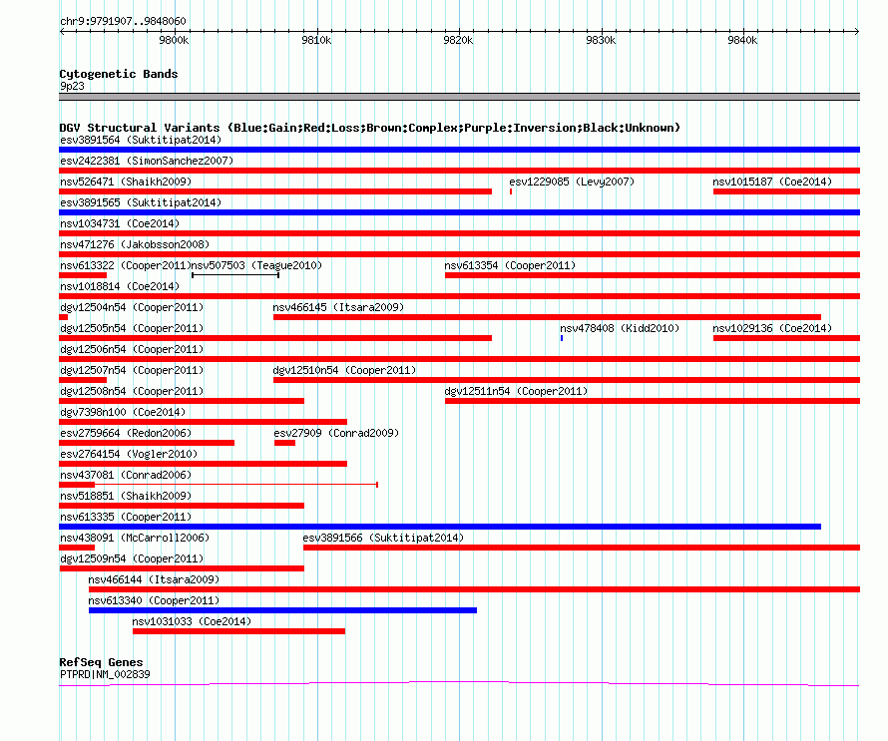Open nsv613335 (Cooper2011) label
The image size is (888, 741).
pyautogui.click(x=126, y=517)
